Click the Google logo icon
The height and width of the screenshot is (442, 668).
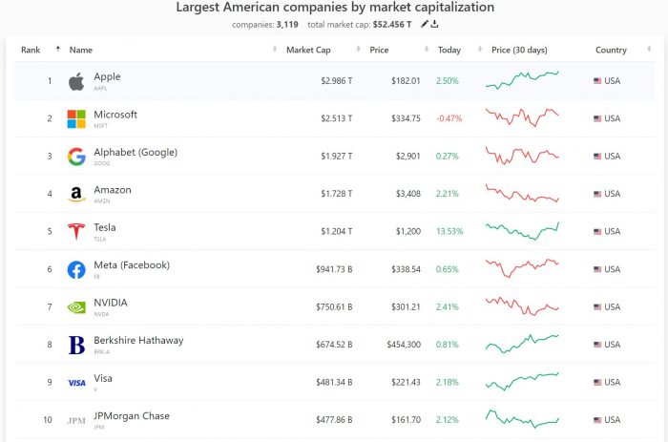coord(76,157)
